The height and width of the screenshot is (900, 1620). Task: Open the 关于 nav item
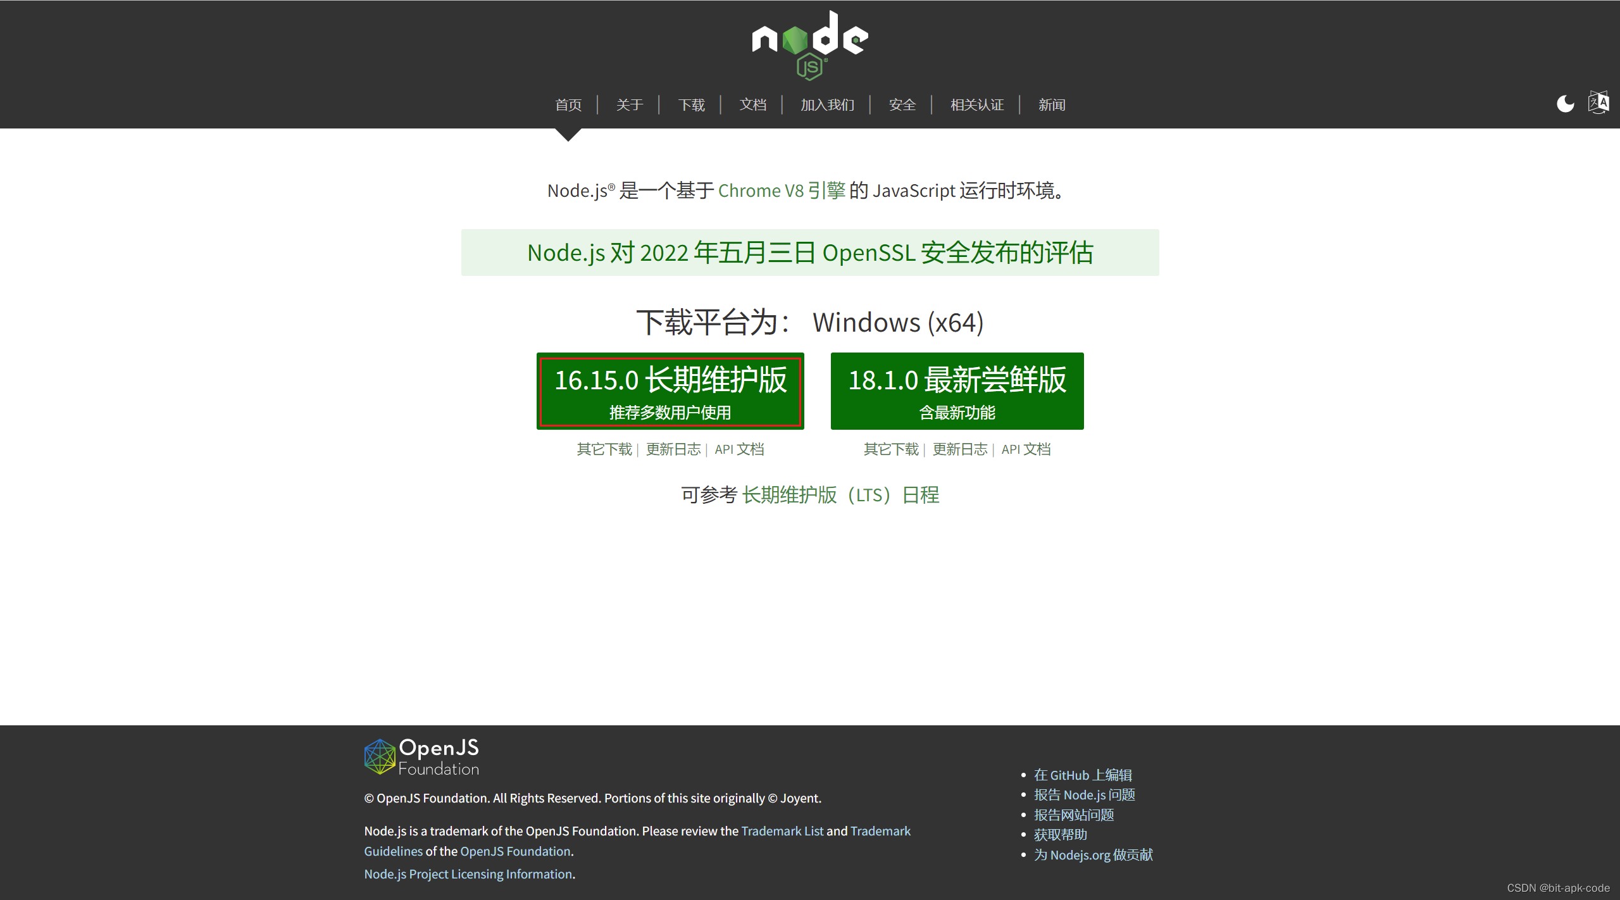tap(630, 105)
